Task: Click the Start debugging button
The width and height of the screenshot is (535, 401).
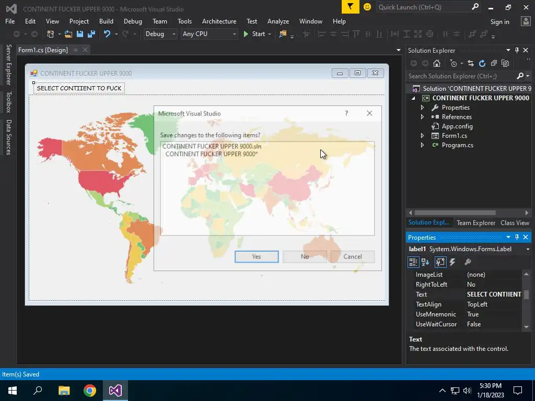Action: 254,34
